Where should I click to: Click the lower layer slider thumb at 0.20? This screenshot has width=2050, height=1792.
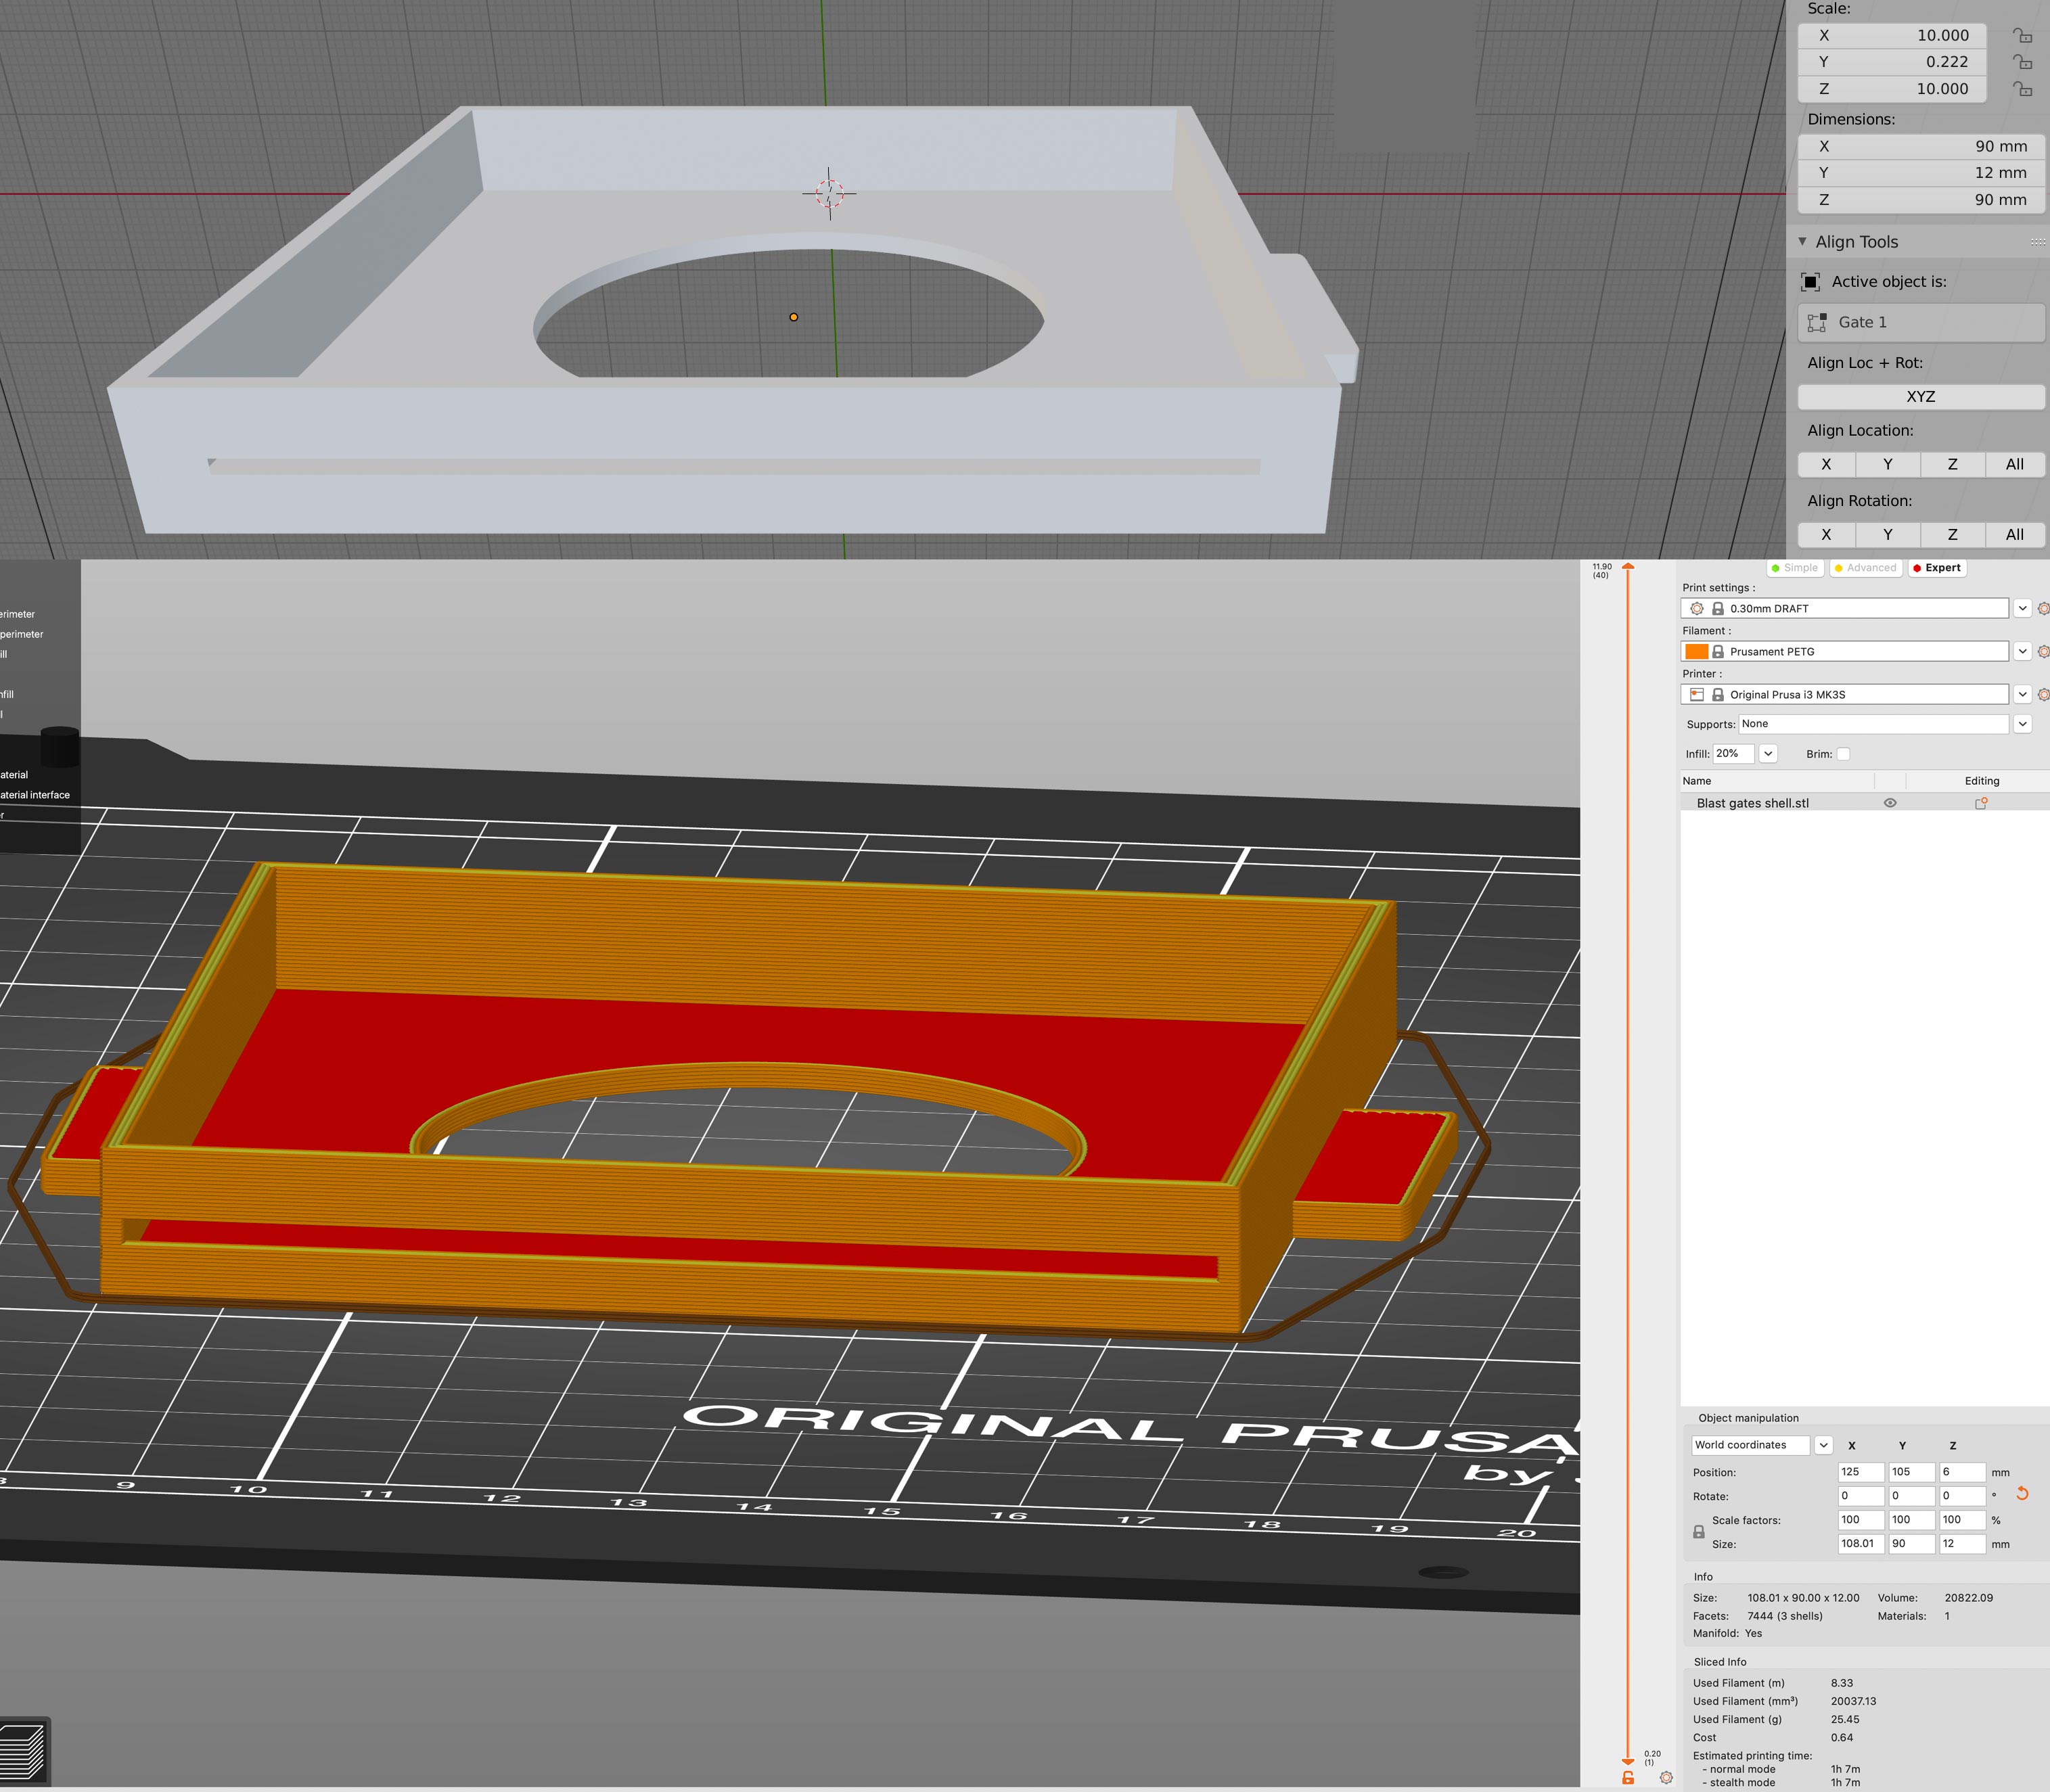[x=1628, y=1761]
